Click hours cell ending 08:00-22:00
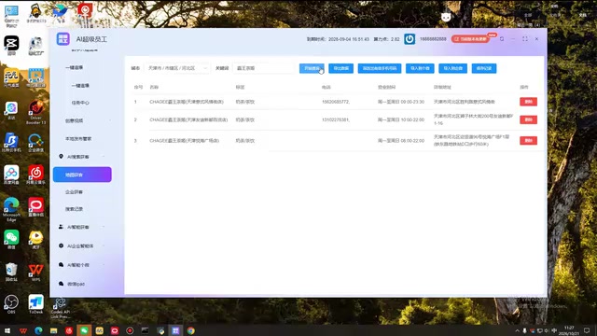The image size is (597, 336). click(x=400, y=141)
